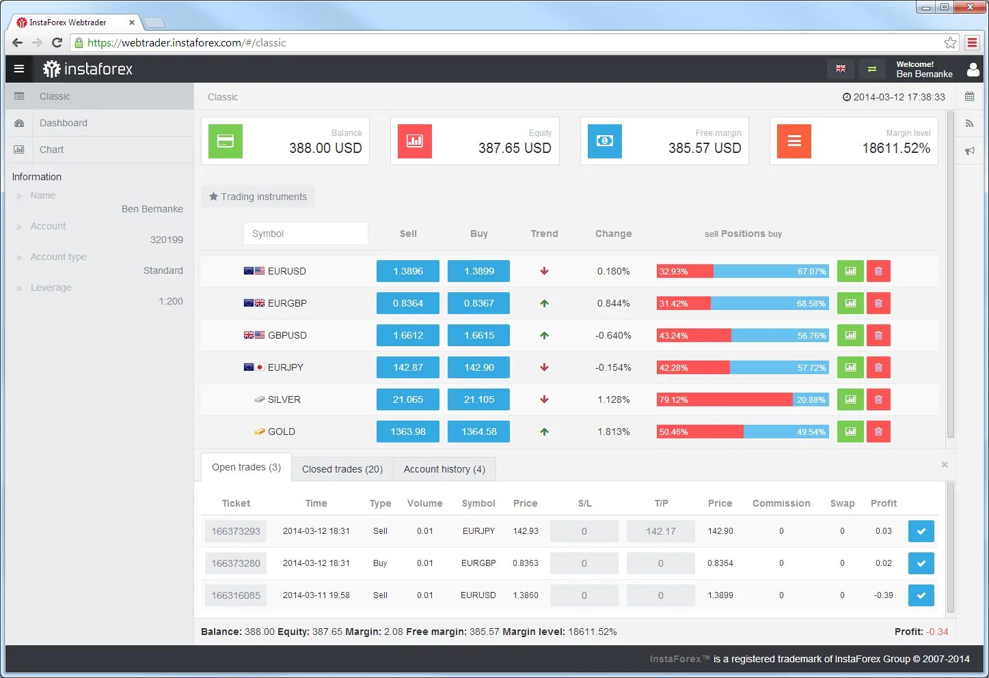This screenshot has height=678, width=989.
Task: Delete SILVER instrument with trash button
Action: 878,399
